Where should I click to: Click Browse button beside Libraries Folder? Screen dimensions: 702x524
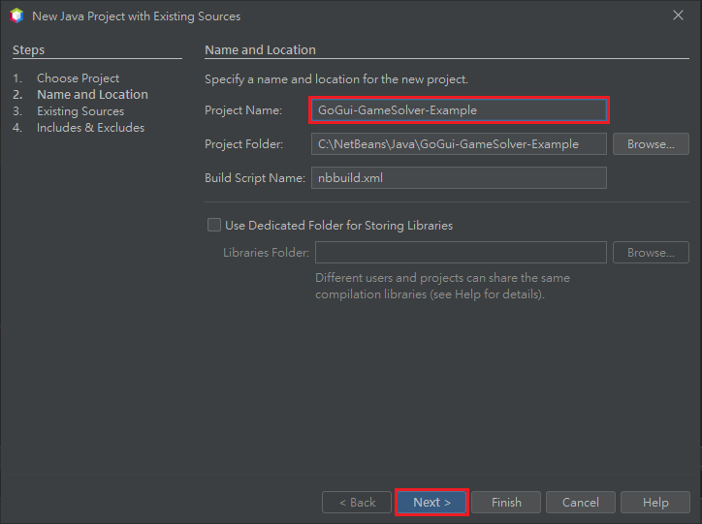click(651, 253)
